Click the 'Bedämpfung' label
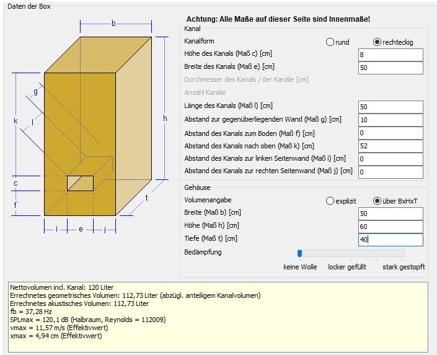437x355 pixels. click(203, 252)
